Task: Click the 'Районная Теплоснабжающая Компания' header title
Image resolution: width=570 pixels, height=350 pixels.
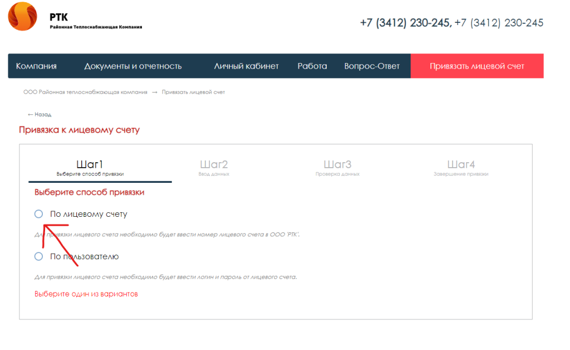Action: [x=96, y=27]
